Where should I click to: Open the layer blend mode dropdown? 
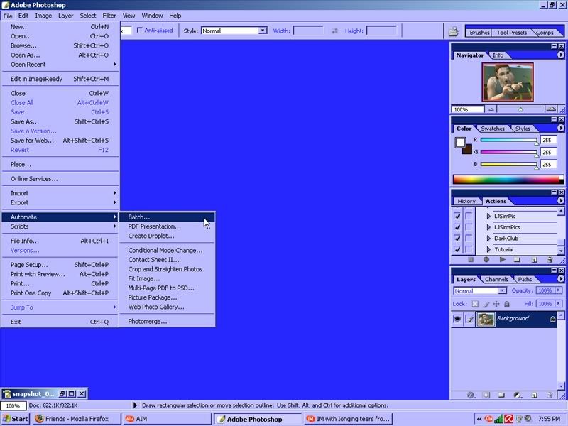(502, 290)
